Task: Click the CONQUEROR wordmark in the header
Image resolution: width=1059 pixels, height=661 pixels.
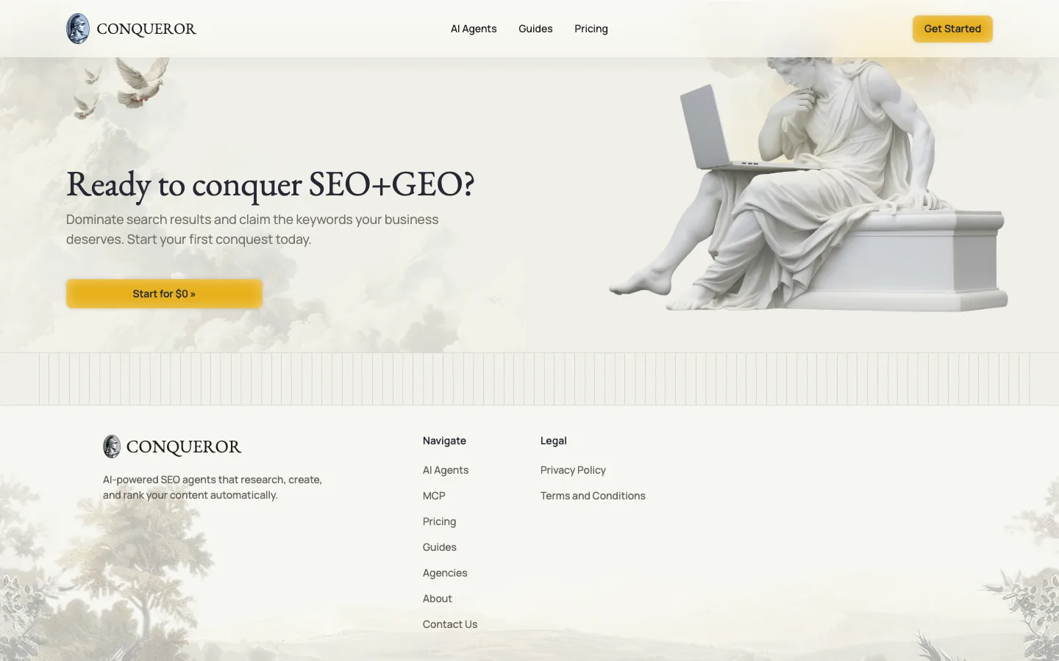Action: pos(146,29)
